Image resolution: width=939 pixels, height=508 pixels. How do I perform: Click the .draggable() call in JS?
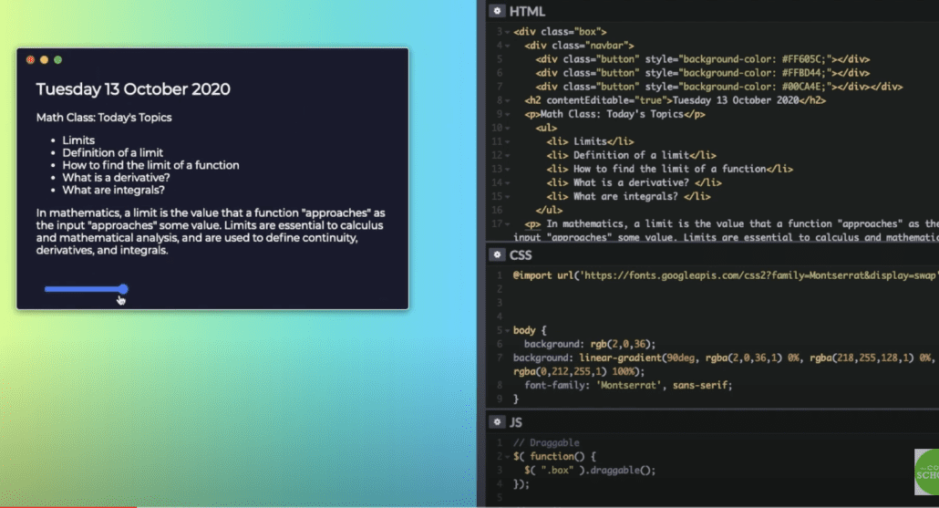(x=620, y=471)
